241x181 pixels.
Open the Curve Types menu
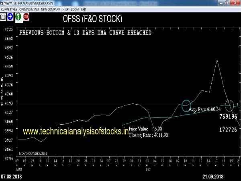click(x=10, y=9)
